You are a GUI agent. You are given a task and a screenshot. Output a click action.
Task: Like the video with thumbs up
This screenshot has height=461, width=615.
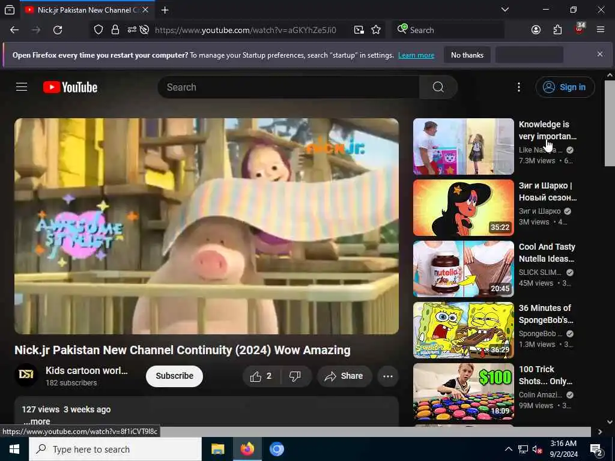[x=262, y=376]
